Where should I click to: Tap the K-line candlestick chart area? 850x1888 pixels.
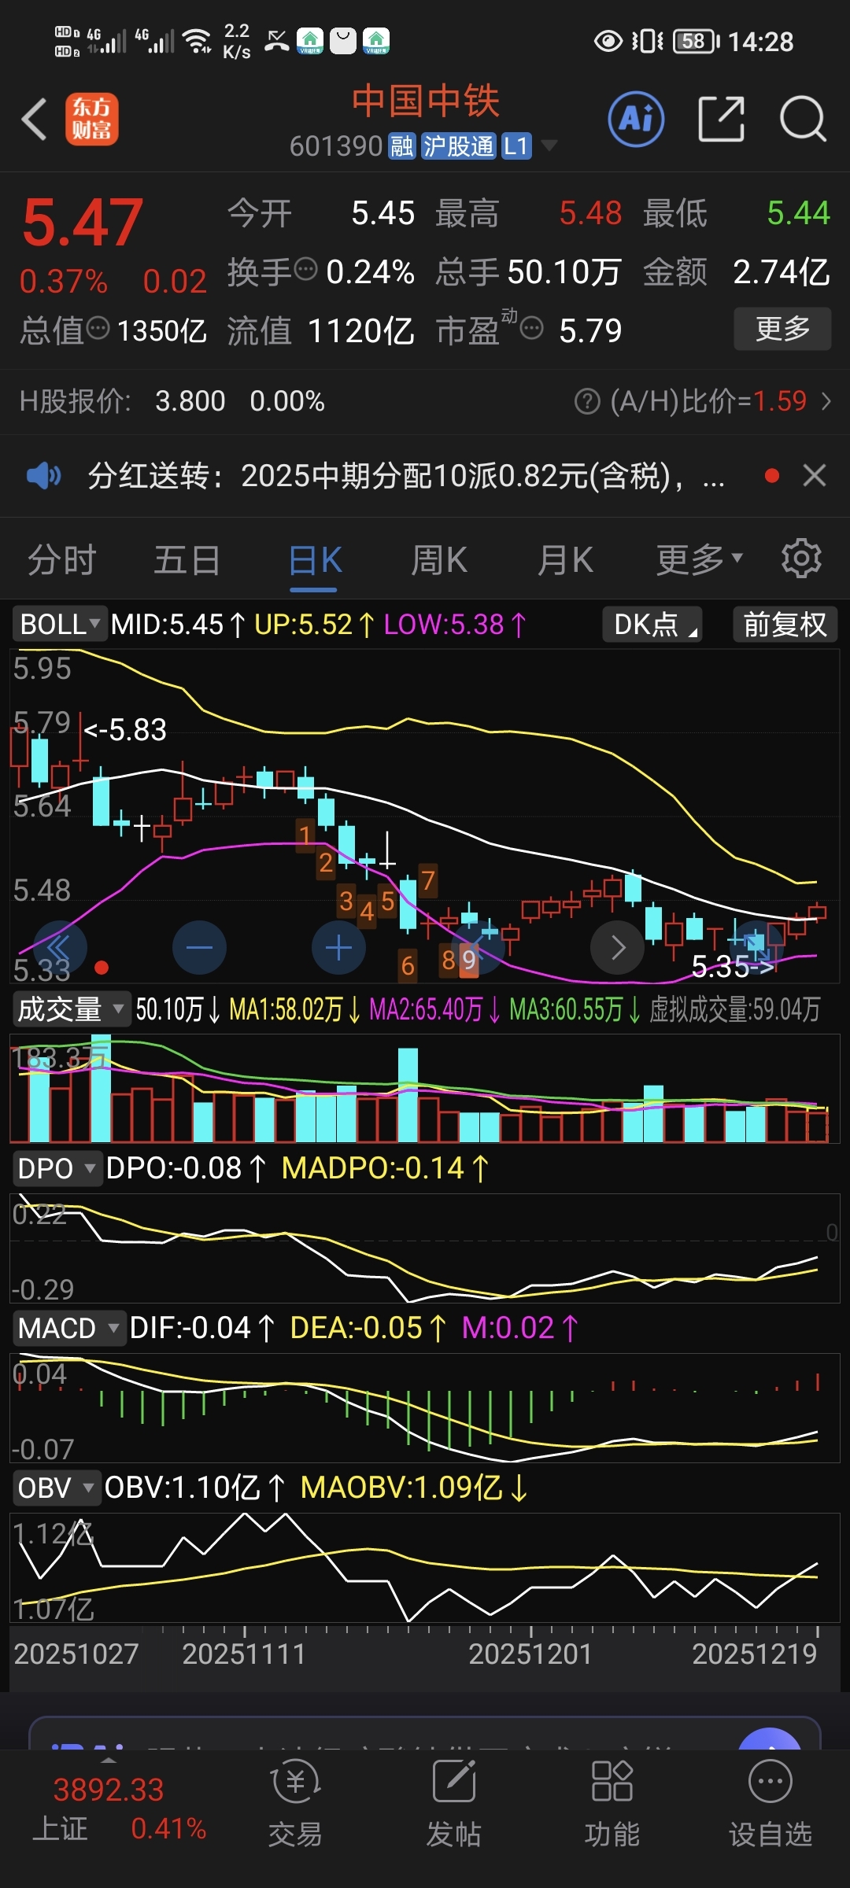[x=425, y=816]
